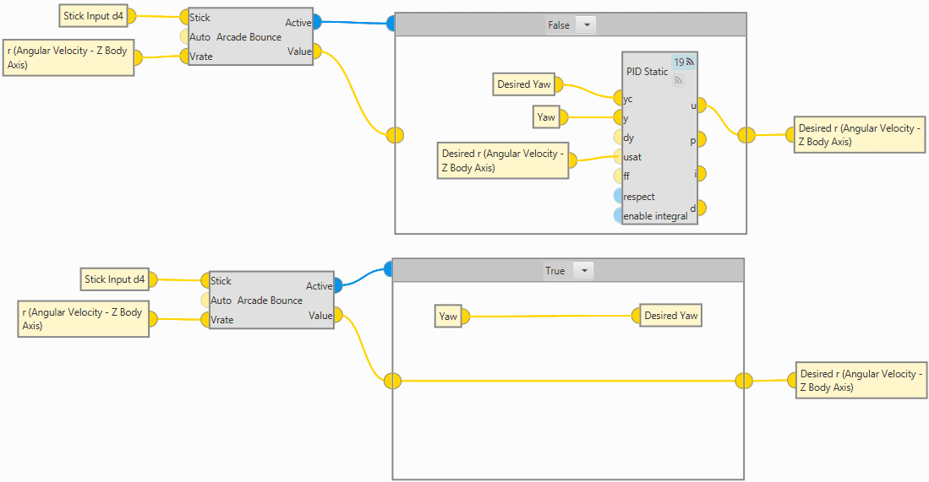Screen dimensions: 929x482
Task: Select the 'u' output port of PID Static
Action: coord(698,106)
